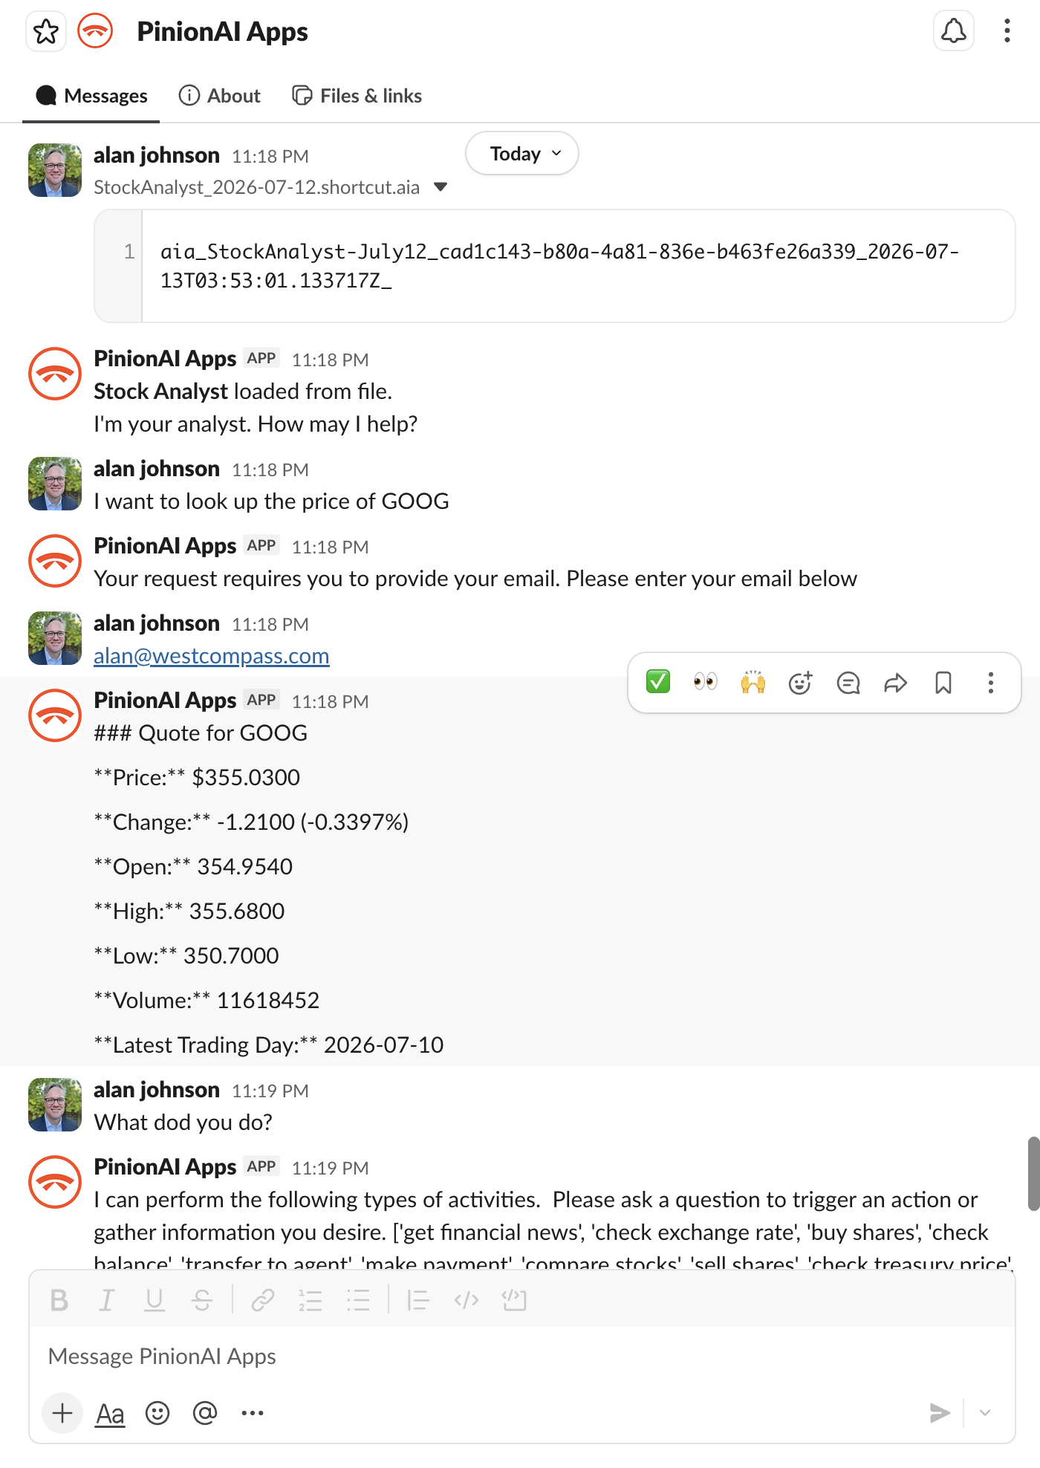Image resolution: width=1040 pixels, height=1468 pixels.
Task: Open the alan@westcompass.com email link
Action: [x=212, y=656]
